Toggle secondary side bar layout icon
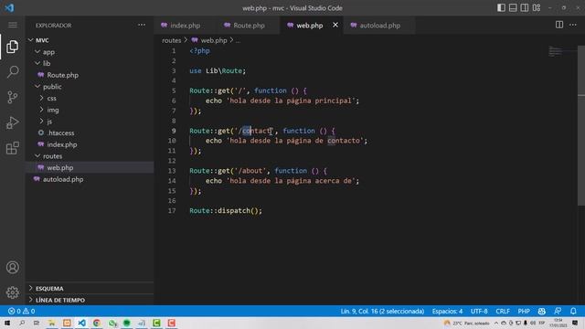Viewport: 585px width, 329px height. tap(525, 8)
